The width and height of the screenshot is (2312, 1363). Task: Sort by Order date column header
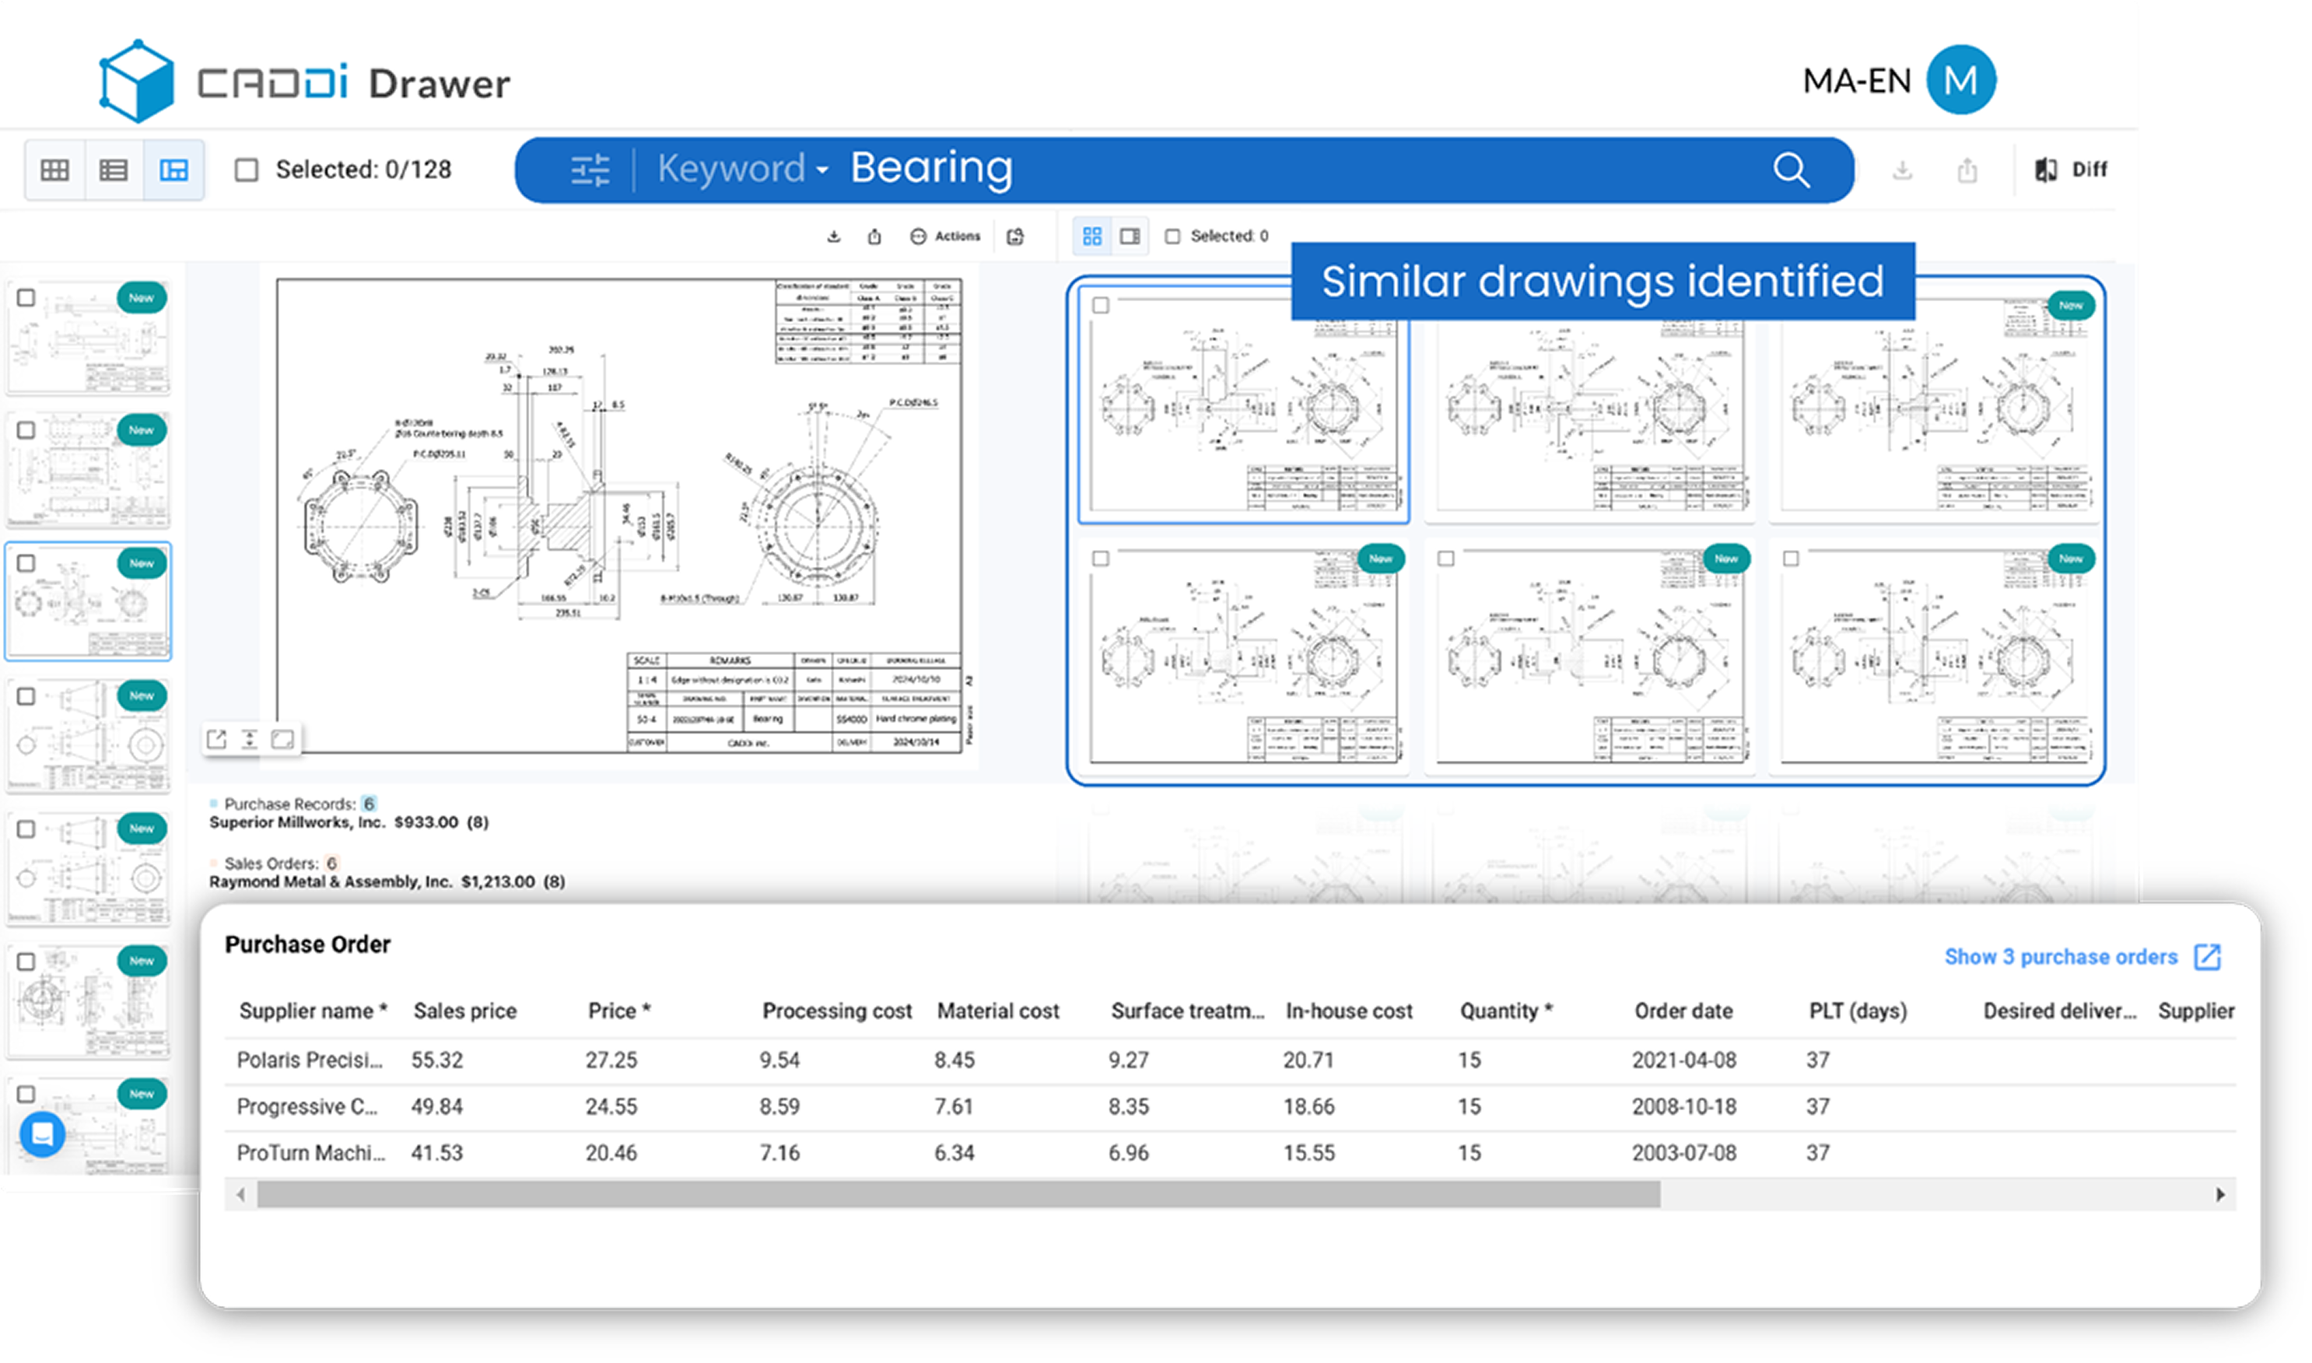(1683, 1011)
